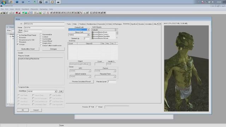Viewport: 226px width, 127px height.
Task: Switch to the Factions tab
Action: (x=82, y=24)
